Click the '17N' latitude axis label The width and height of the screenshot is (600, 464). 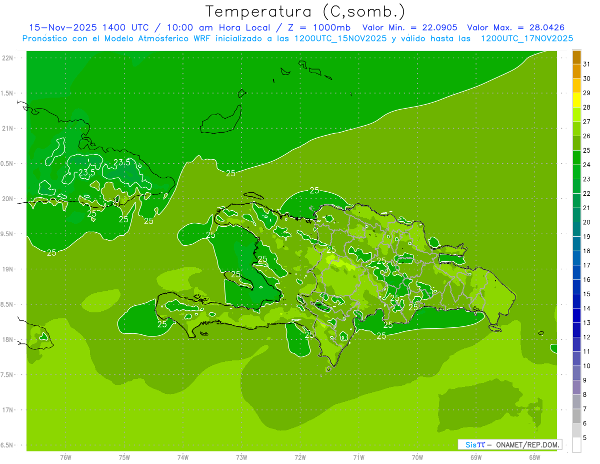[x=8, y=410]
